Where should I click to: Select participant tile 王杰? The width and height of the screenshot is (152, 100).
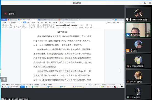click(x=139, y=45)
